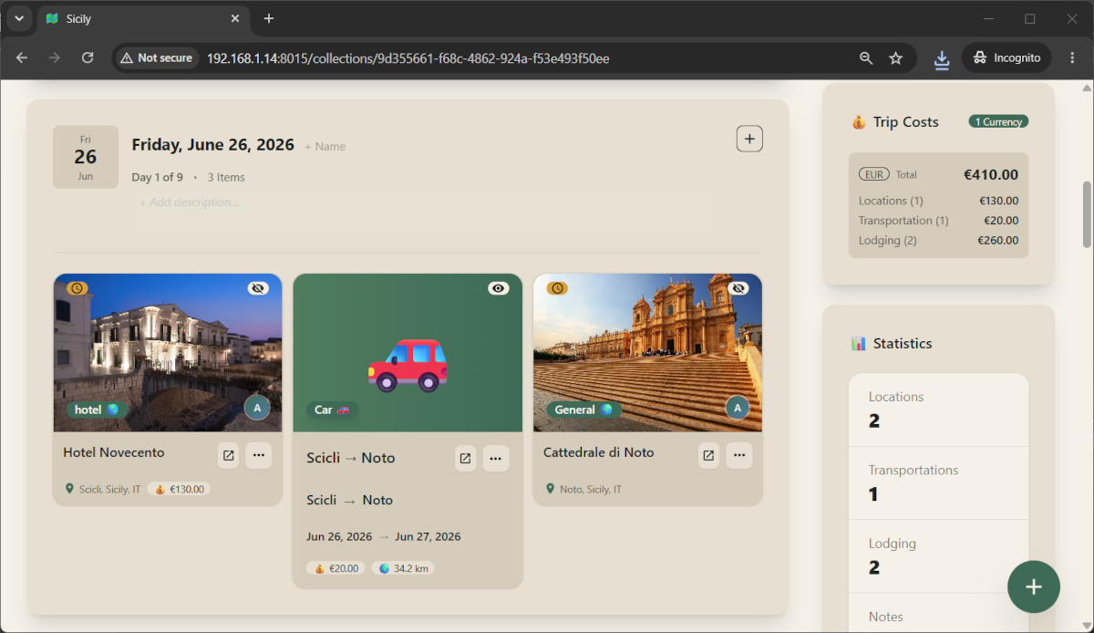This screenshot has height=633, width=1094.
Task: Click the Cattedrale di Noto photo thumbnail
Action: click(x=647, y=352)
